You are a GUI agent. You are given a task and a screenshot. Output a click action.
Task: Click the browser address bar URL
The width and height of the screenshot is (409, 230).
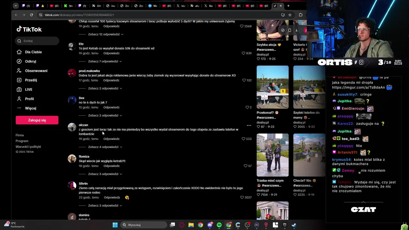point(79,15)
